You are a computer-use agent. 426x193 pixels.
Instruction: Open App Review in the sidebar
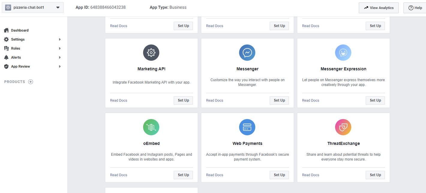coord(20,66)
